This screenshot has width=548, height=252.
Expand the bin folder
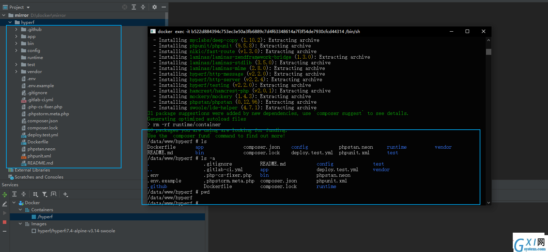click(x=16, y=44)
